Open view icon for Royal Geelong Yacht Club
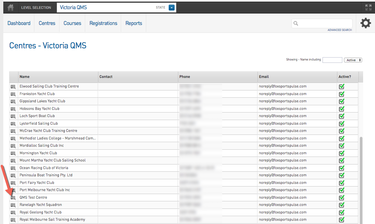The height and width of the screenshot is (224, 375). tap(13, 212)
